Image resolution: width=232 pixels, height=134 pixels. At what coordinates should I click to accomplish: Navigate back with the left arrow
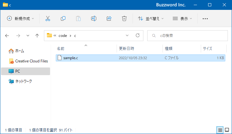[7, 36]
